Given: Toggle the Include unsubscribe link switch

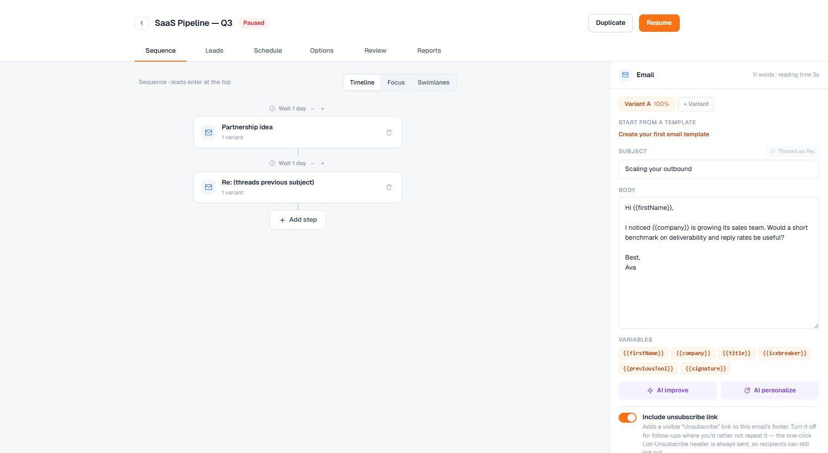Looking at the screenshot, I should (628, 418).
